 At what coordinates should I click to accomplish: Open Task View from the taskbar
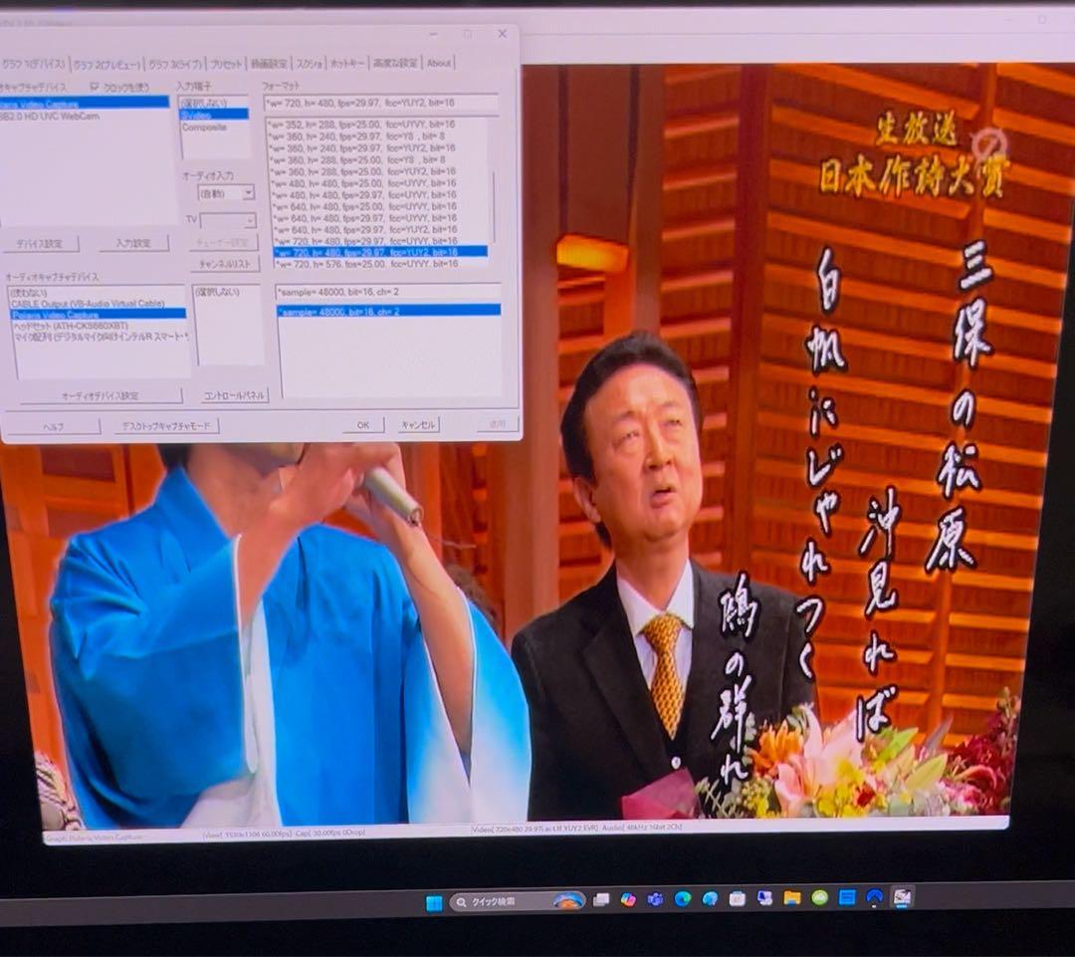601,899
